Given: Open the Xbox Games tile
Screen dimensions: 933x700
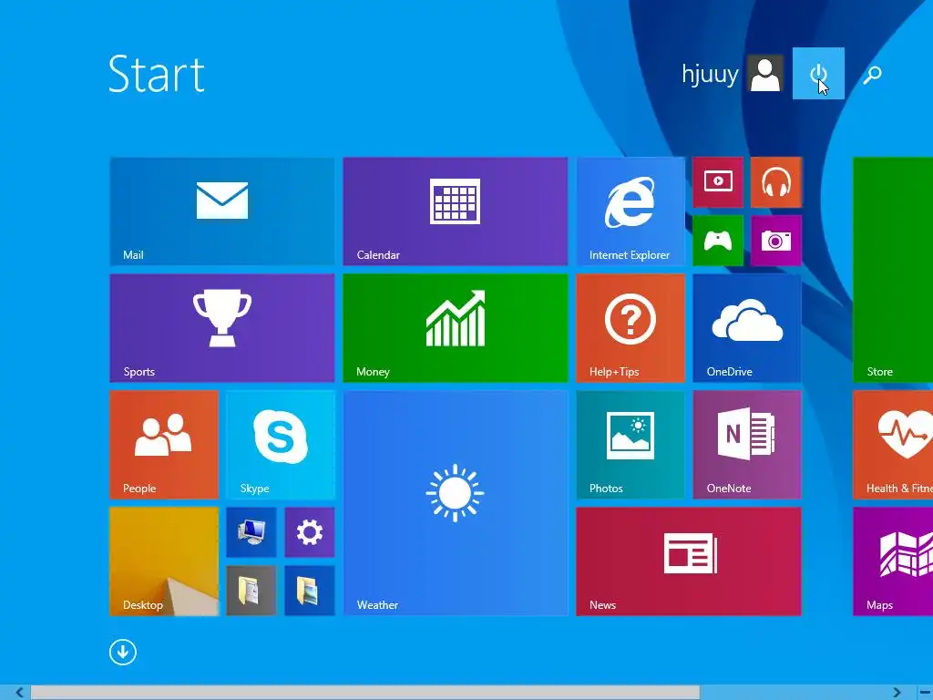Looking at the screenshot, I should coord(718,241).
